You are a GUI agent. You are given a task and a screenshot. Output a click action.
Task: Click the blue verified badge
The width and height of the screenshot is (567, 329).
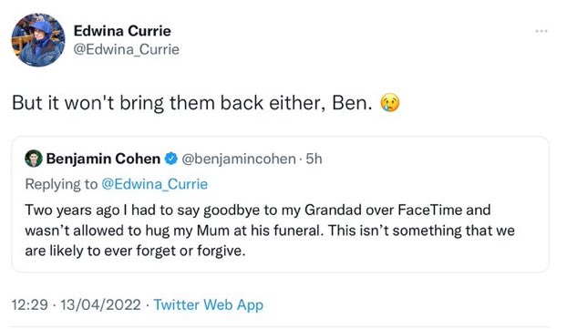pos(171,159)
